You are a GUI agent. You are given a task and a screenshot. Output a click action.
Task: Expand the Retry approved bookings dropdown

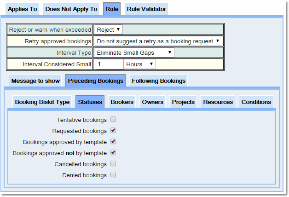(x=158, y=41)
